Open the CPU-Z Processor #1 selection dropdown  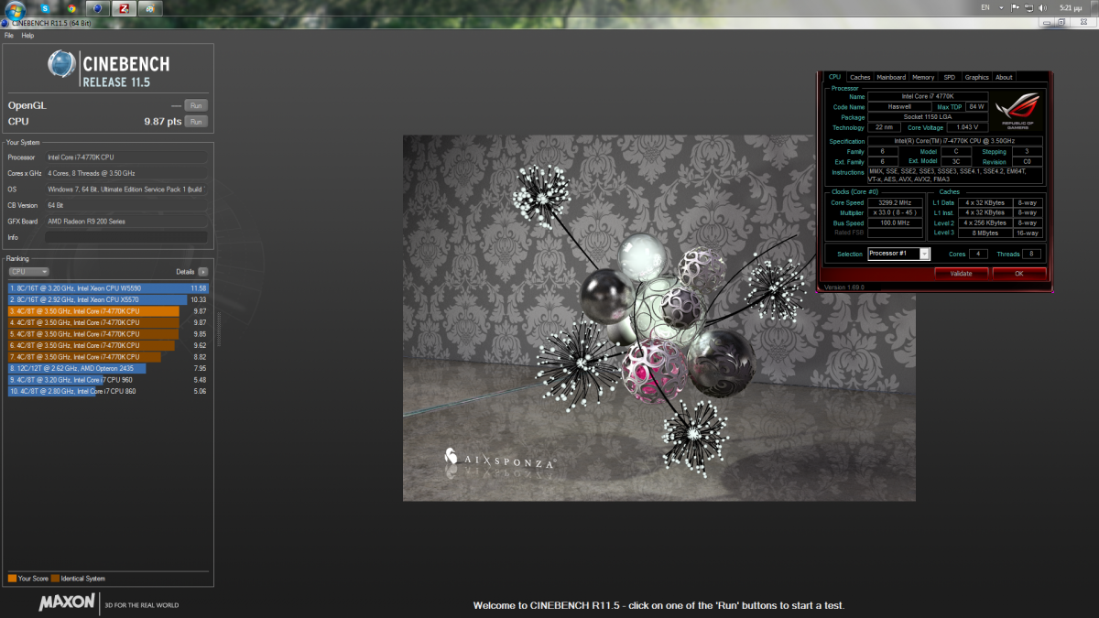point(898,254)
